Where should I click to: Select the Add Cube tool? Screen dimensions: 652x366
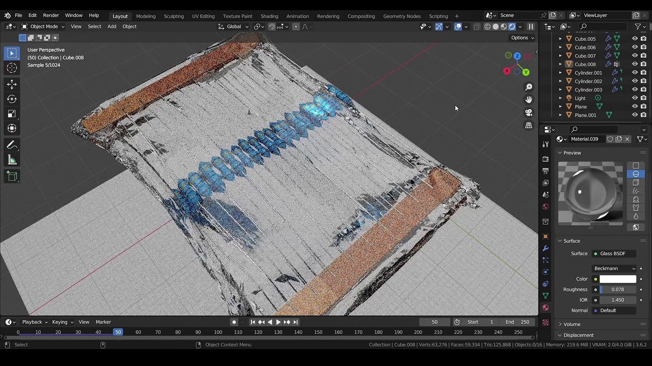click(12, 176)
